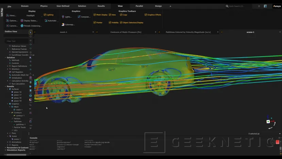Collapse the Graphics tree node
Viewport: 282px width, 159px height.
coord(7,104)
